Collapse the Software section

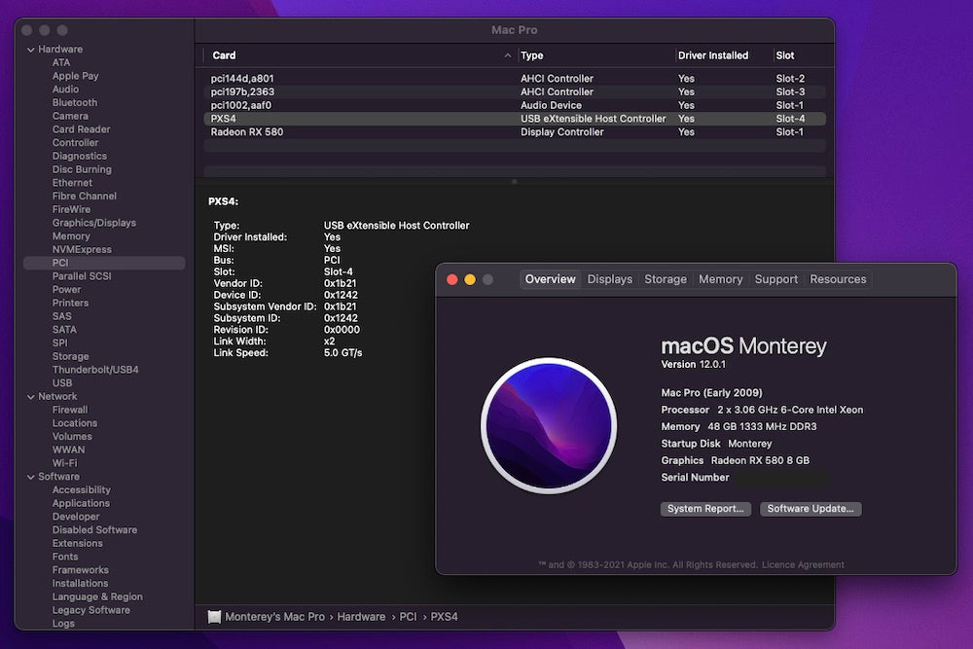(30, 477)
